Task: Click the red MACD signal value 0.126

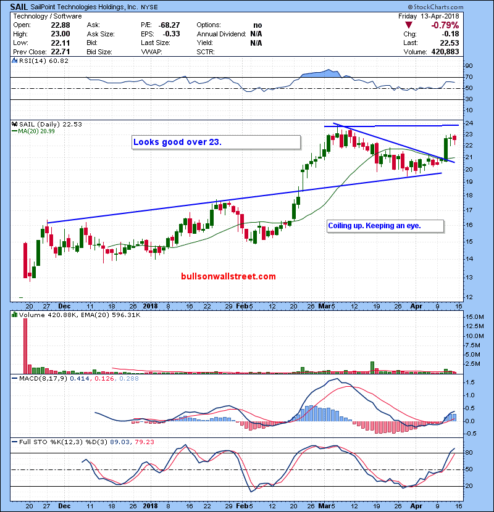Action: coord(104,379)
